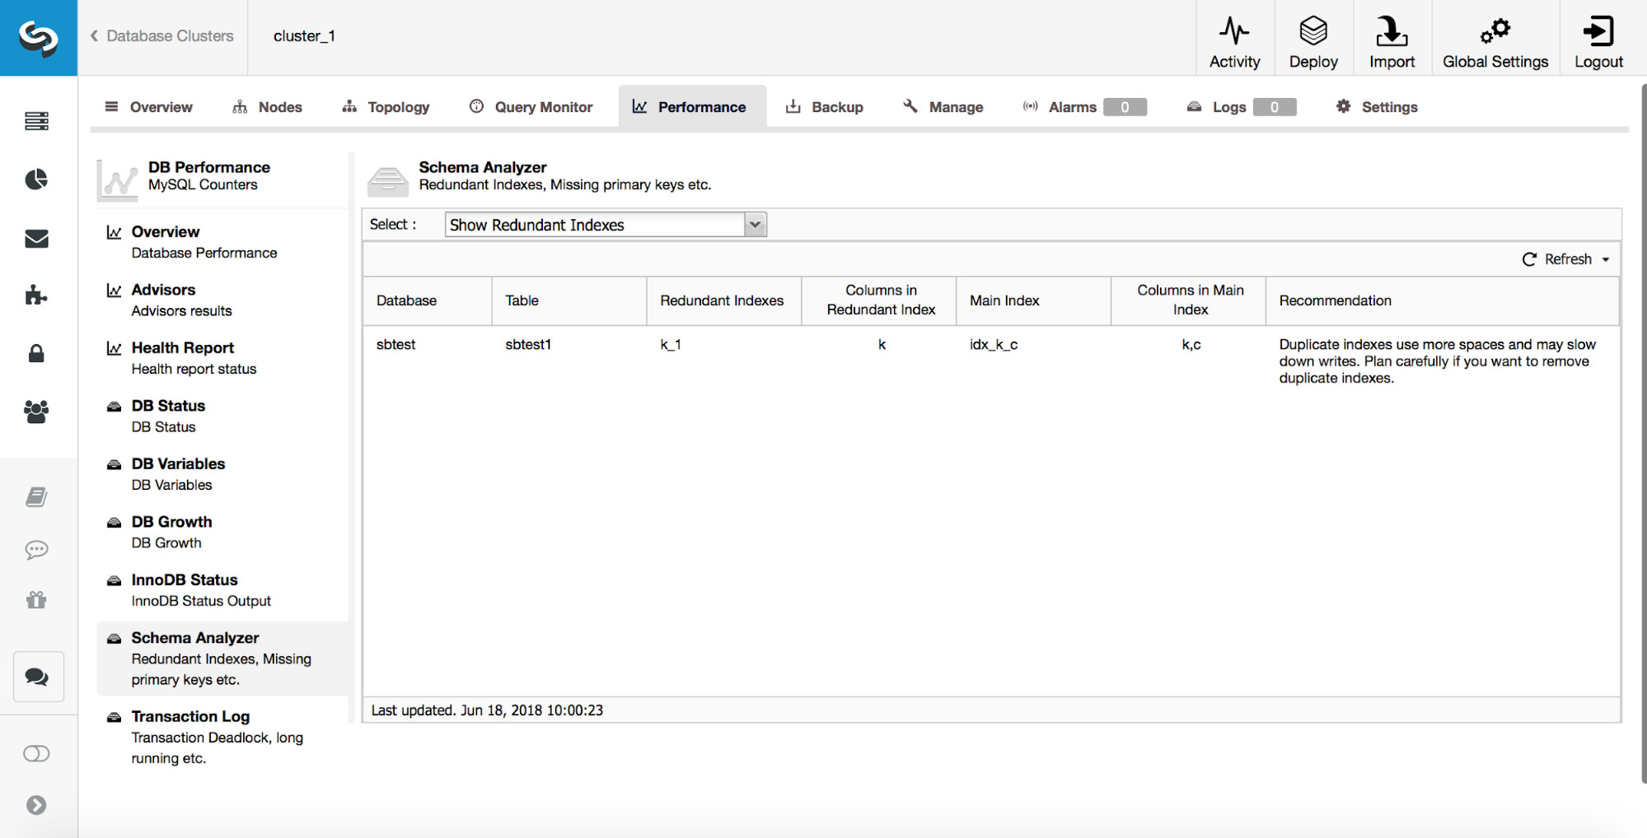Toggle the sidebar switch near the bottom
The image size is (1647, 838).
pos(36,754)
